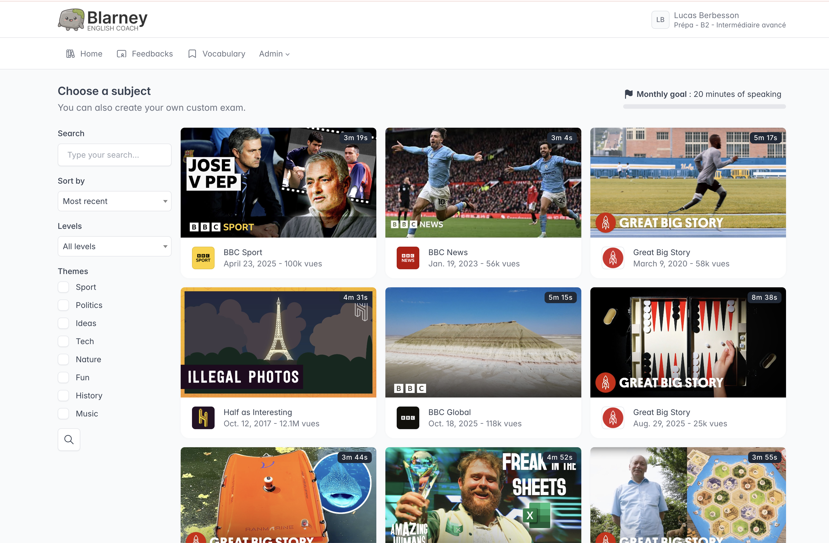Click the Half as Interesting channel icon
The image size is (829, 543).
point(203,418)
